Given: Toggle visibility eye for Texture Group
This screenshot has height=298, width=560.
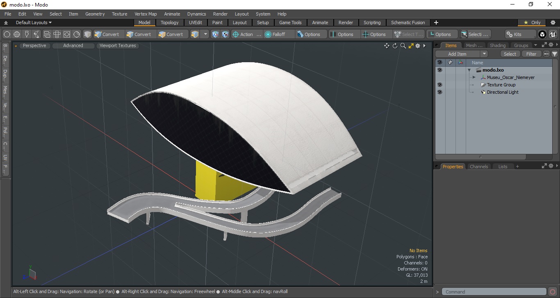Looking at the screenshot, I should coord(440,85).
